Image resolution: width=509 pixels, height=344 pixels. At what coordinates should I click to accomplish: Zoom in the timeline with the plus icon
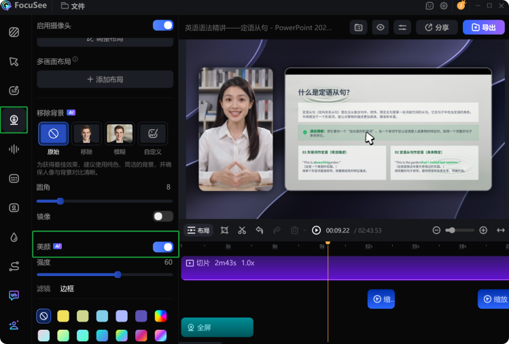coord(483,230)
